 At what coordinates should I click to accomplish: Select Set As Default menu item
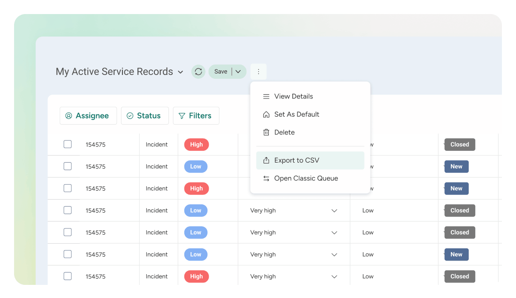[296, 114]
